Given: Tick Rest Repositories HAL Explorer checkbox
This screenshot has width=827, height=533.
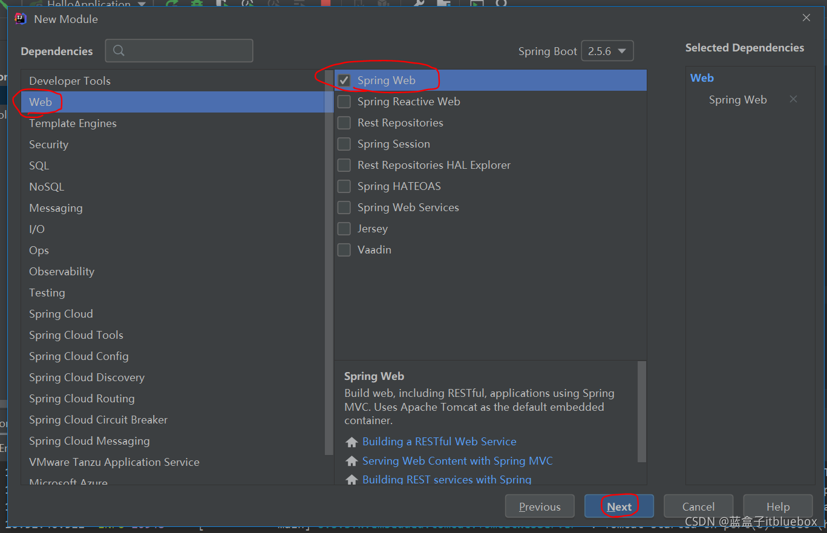Looking at the screenshot, I should tap(344, 165).
